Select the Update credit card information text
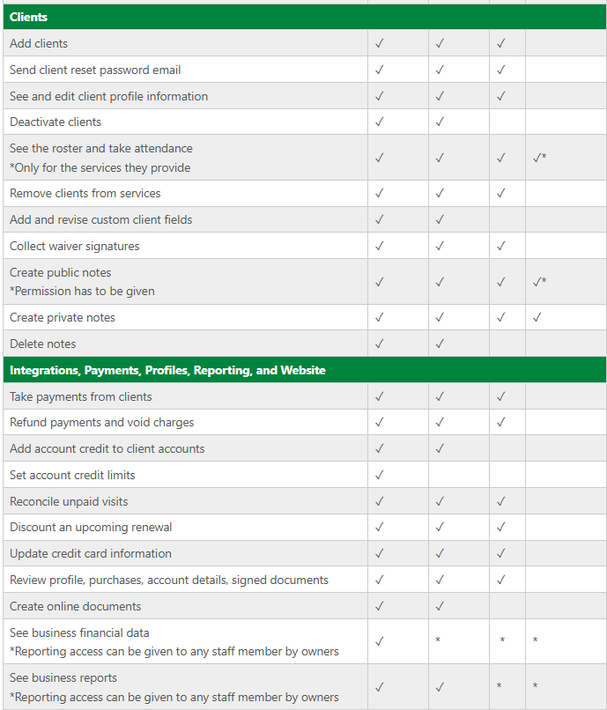Image resolution: width=607 pixels, height=710 pixels. [x=91, y=553]
